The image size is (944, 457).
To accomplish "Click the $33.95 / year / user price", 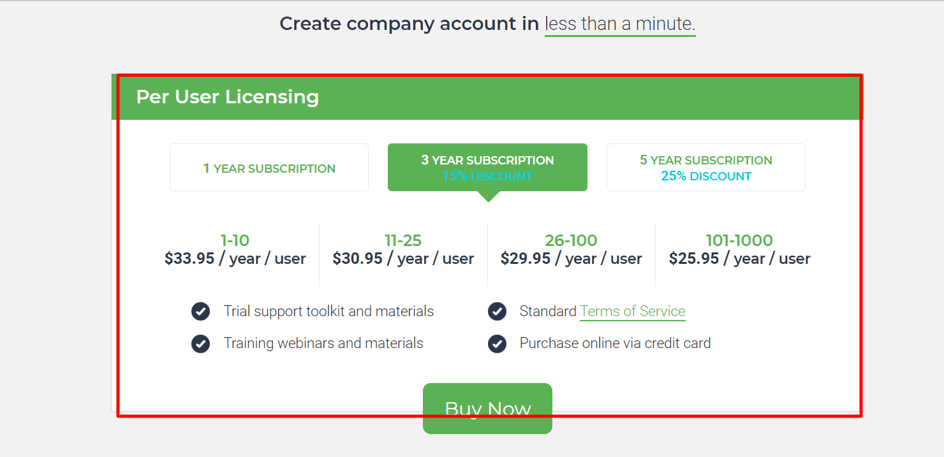I will (235, 259).
